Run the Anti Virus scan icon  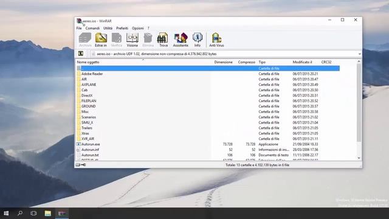(216, 40)
